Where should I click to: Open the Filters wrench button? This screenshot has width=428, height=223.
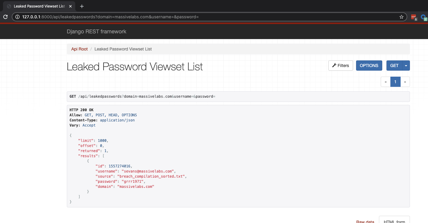pos(340,66)
